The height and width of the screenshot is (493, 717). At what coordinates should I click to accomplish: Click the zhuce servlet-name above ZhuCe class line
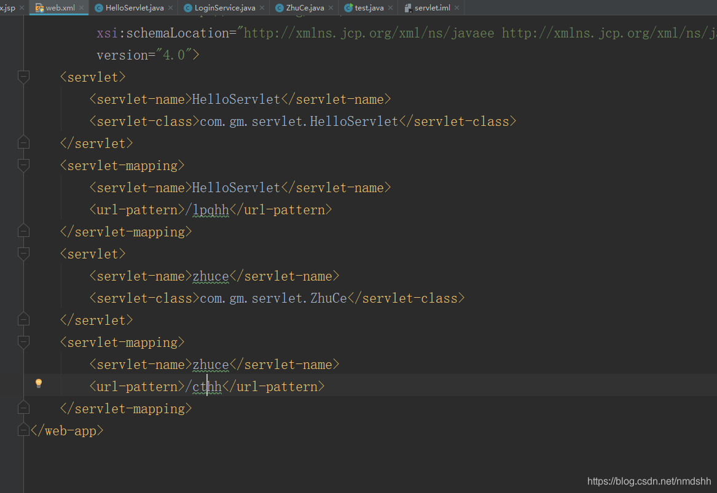click(211, 276)
